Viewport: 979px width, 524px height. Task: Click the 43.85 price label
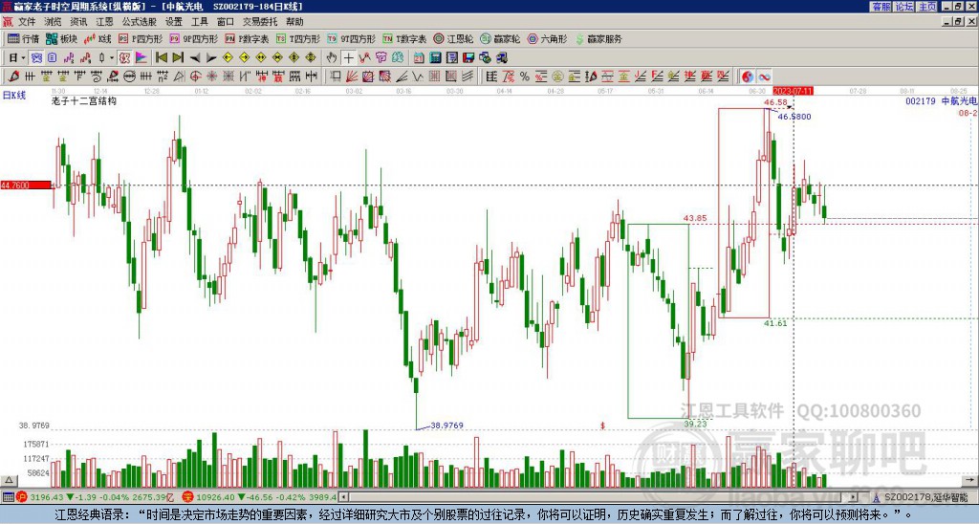[x=695, y=218]
